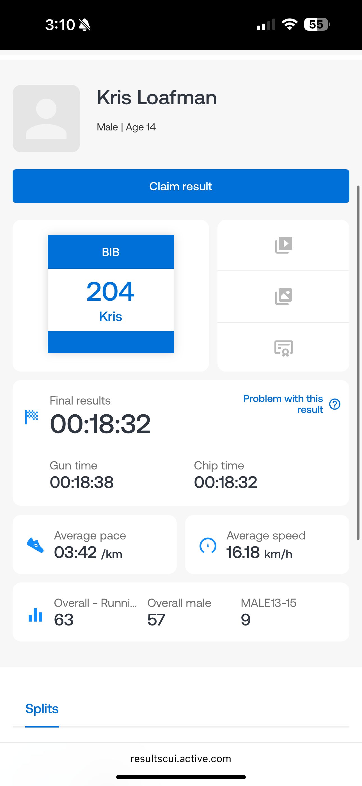Click the help question mark icon

pos(334,404)
